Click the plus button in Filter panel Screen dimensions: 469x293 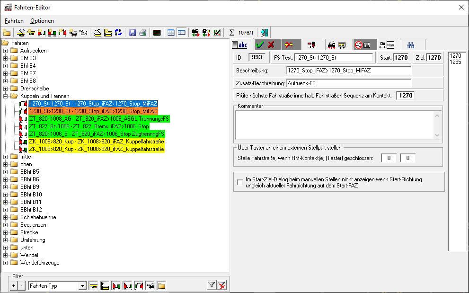coord(13,285)
